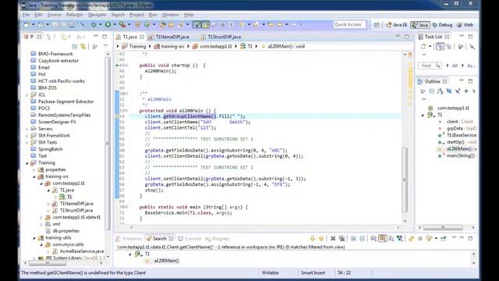
Task: Toggle Hide Static Members in Outline view
Action: (458, 91)
